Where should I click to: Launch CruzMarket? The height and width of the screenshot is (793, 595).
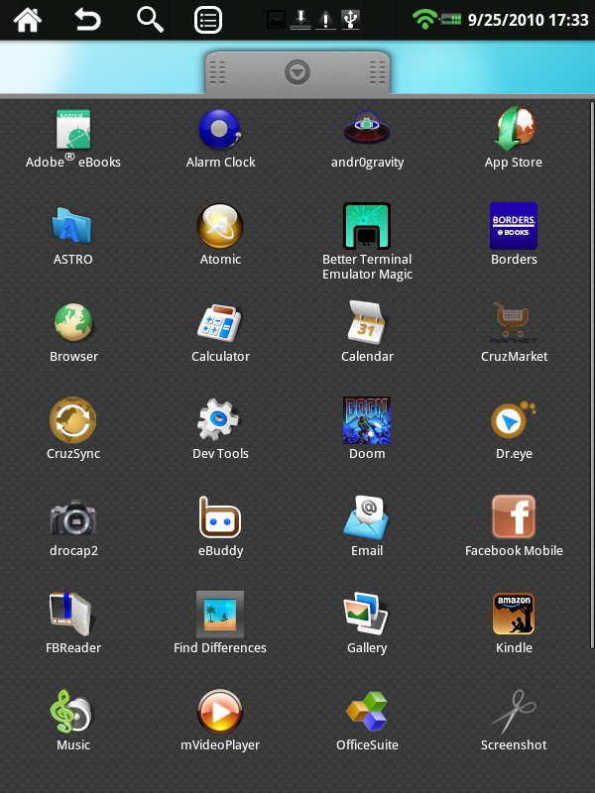pyautogui.click(x=513, y=322)
